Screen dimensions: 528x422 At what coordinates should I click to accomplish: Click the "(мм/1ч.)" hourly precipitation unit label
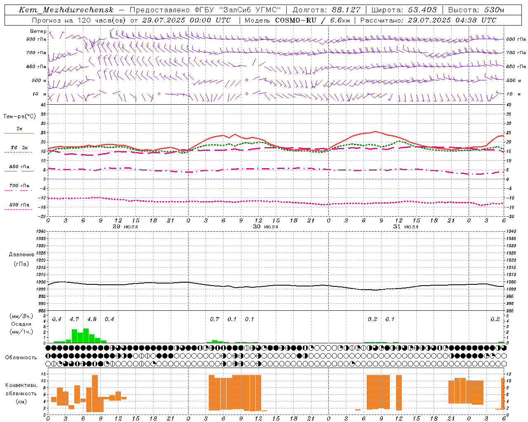(21, 332)
